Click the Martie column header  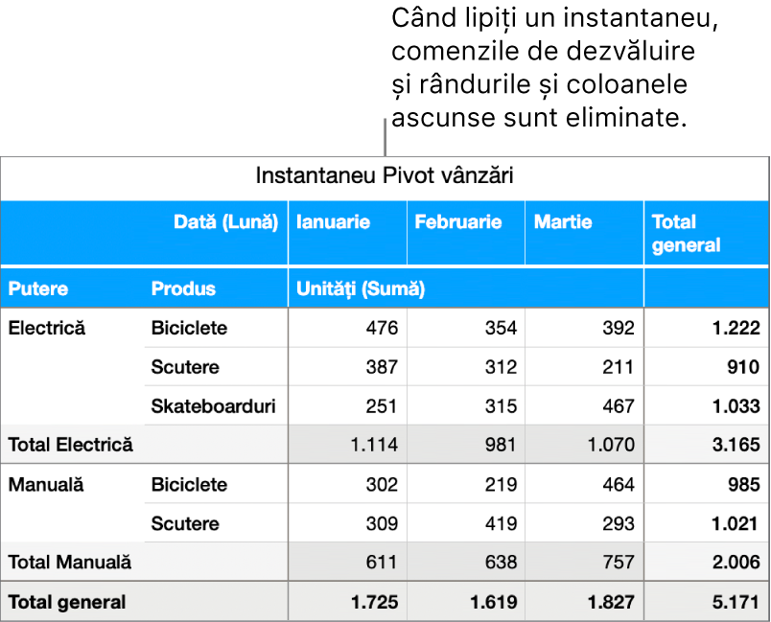click(563, 222)
